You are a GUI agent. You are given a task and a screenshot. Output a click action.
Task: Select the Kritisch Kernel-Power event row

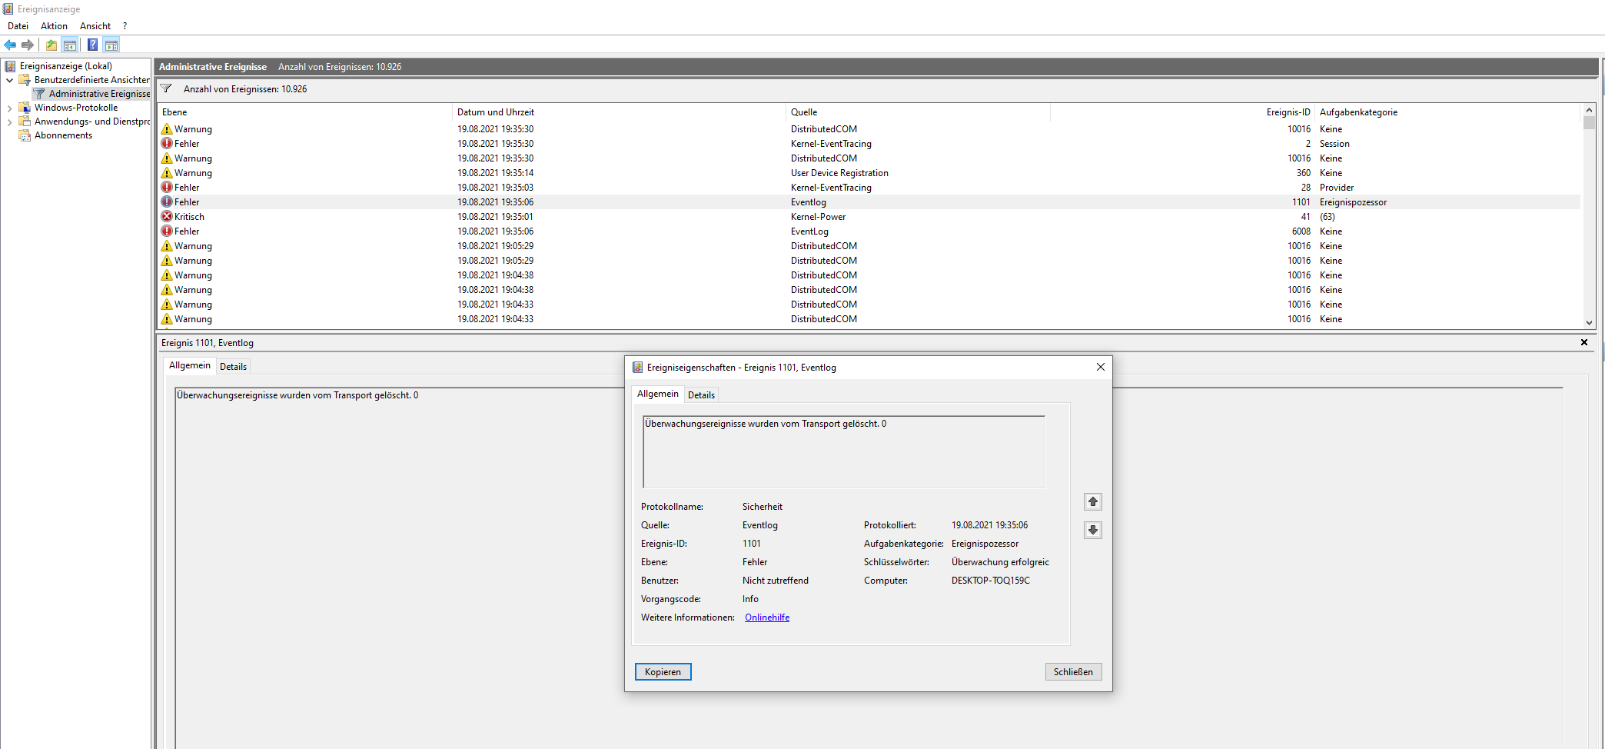(869, 217)
